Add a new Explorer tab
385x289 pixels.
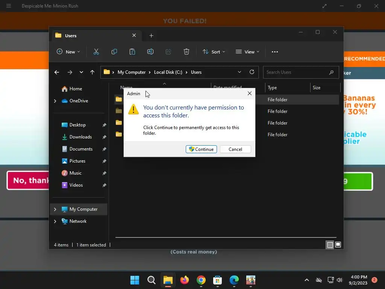[151, 36]
